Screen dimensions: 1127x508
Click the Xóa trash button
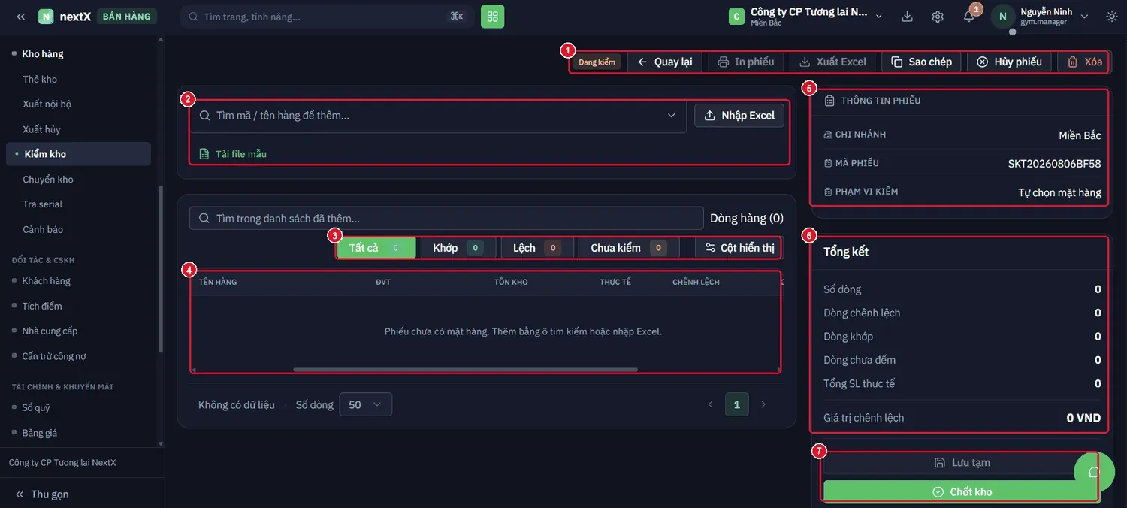click(1084, 62)
